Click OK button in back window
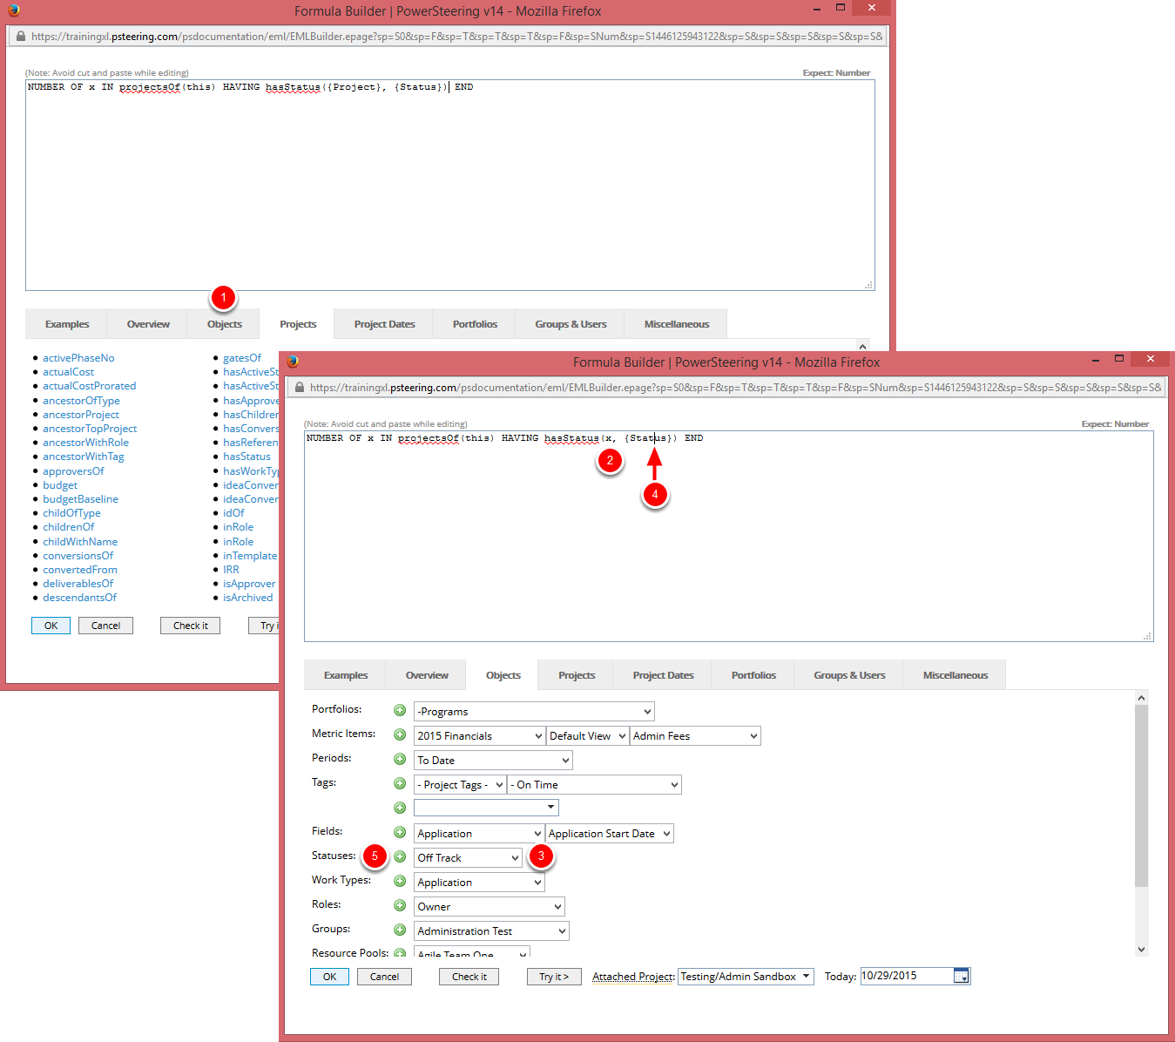The width and height of the screenshot is (1175, 1042). (51, 626)
